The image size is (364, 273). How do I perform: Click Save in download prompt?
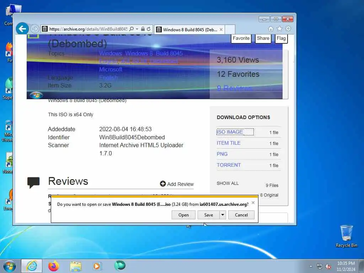(x=208, y=215)
